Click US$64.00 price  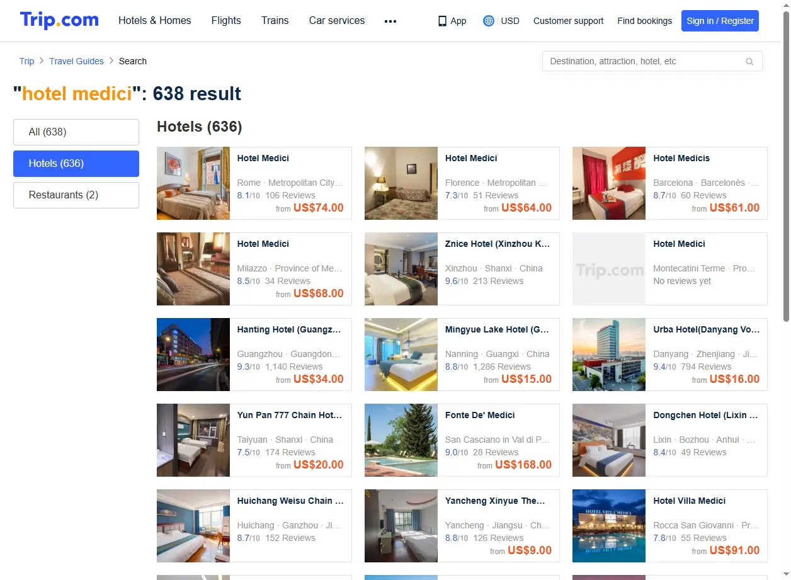pyautogui.click(x=526, y=208)
